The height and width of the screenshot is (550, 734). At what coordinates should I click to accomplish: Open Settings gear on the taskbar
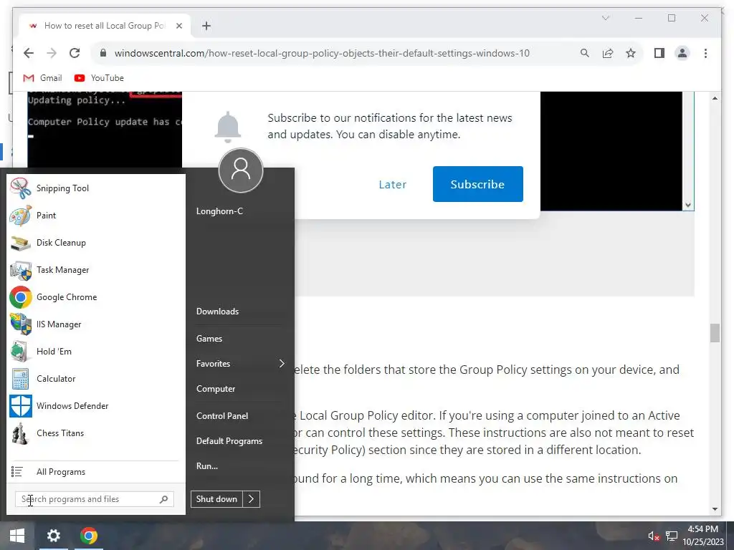53,536
